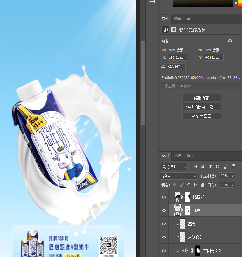Reset the transform in Properties panel

pyautogui.click(x=230, y=41)
